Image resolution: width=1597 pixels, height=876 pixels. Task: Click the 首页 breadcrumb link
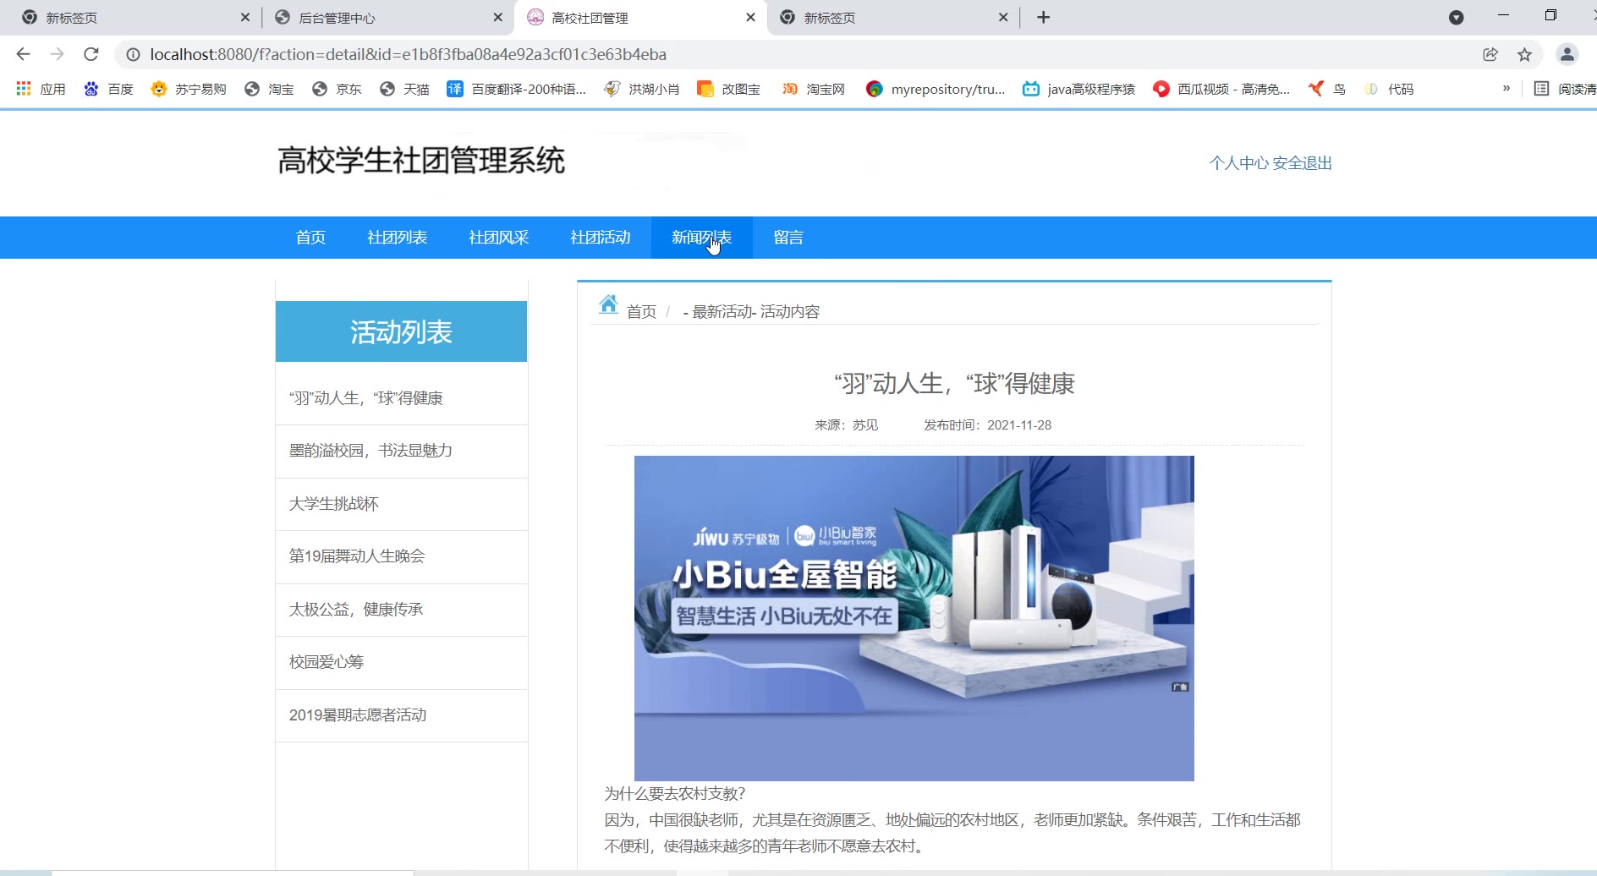[641, 312]
